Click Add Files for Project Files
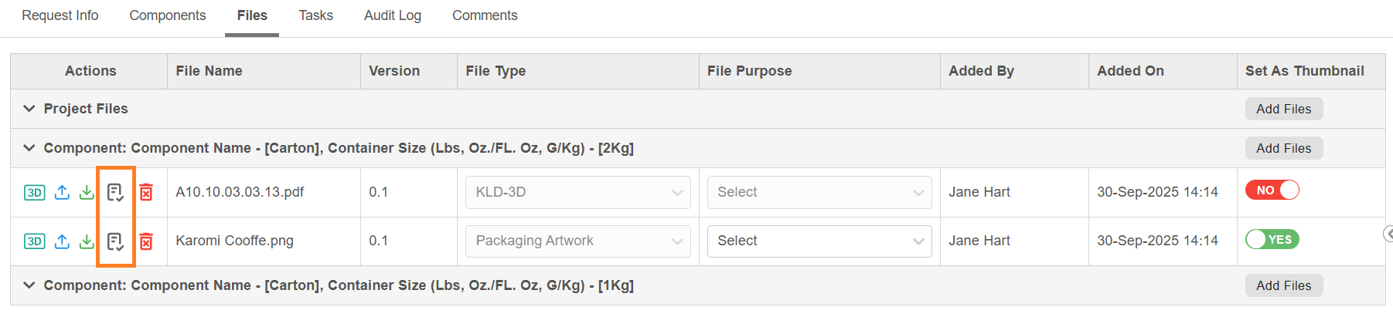Image resolution: width=1393 pixels, height=317 pixels. tap(1283, 109)
